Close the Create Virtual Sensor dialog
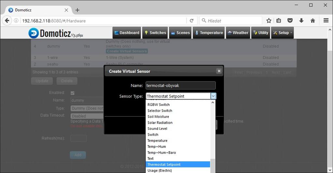The image size is (333, 173). click(x=219, y=71)
